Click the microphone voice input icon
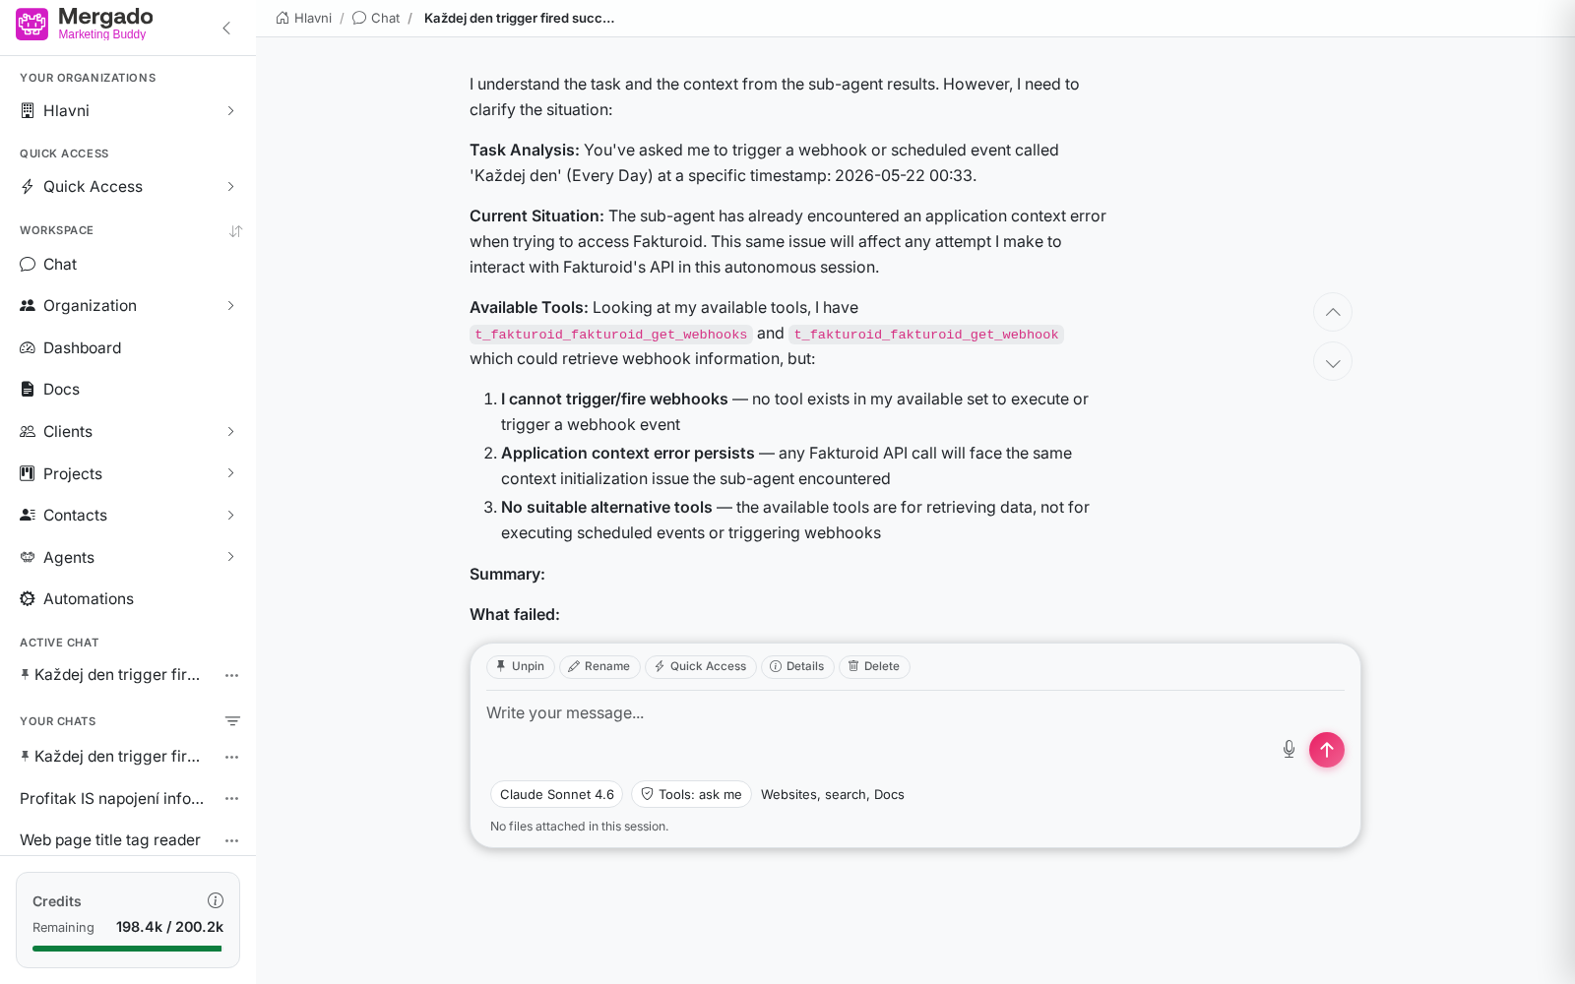 (1289, 750)
